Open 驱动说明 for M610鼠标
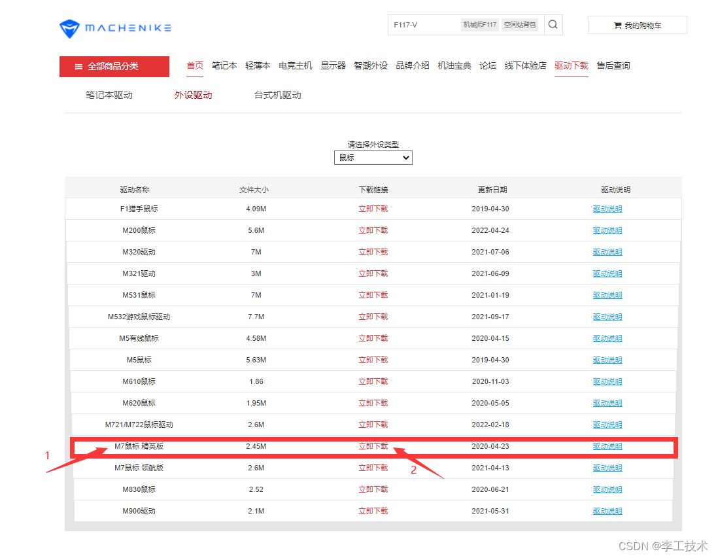The image size is (718, 558). 607,381
